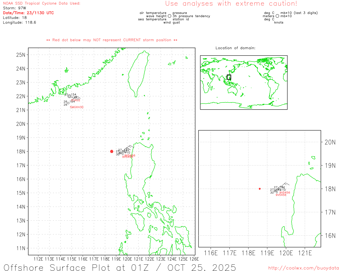Image resolution: width=339 pixels, height=271 pixels.
Task: Click the Taiwan island outline on main map
Action: 138,74
